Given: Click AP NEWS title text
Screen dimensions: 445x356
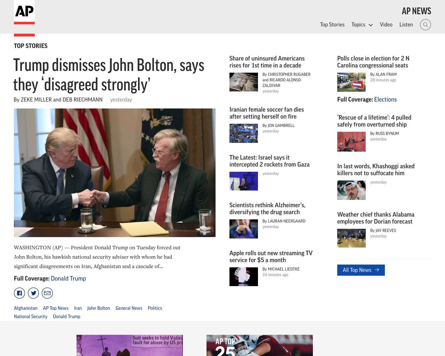Looking at the screenshot, I should point(416,11).
